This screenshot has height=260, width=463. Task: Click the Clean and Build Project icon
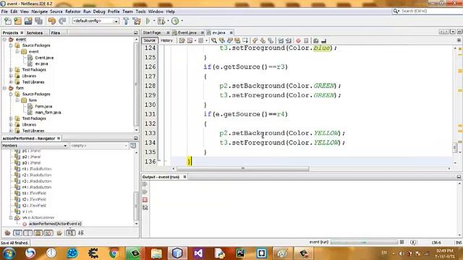(x=137, y=21)
